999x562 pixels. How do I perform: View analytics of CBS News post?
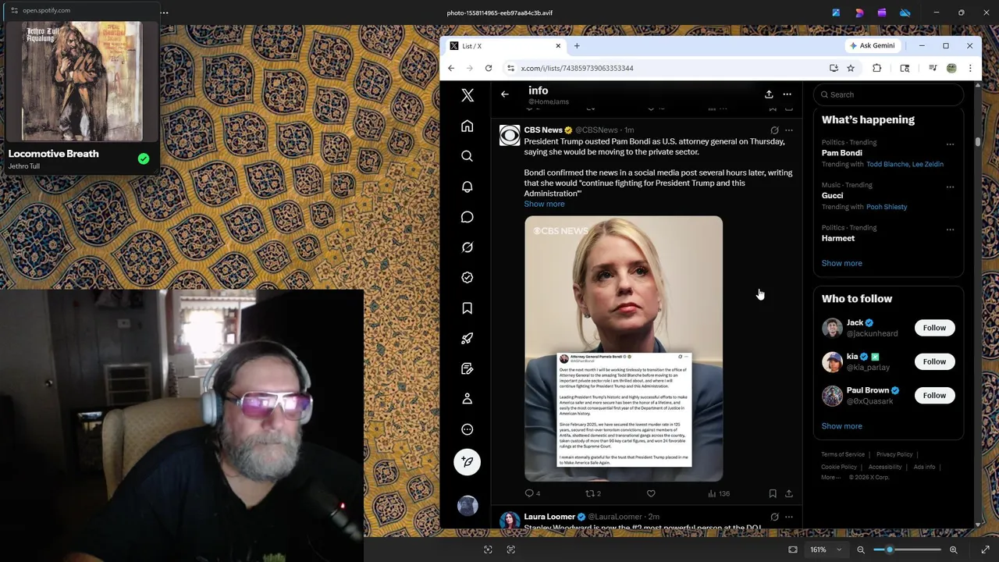(718, 493)
